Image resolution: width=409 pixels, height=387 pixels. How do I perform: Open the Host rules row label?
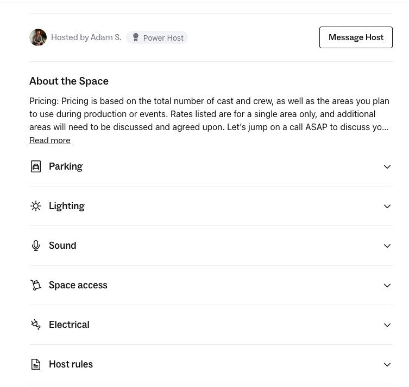[x=71, y=364]
